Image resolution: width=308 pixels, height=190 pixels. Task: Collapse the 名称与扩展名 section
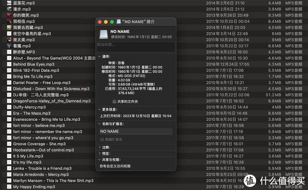tap(100, 124)
